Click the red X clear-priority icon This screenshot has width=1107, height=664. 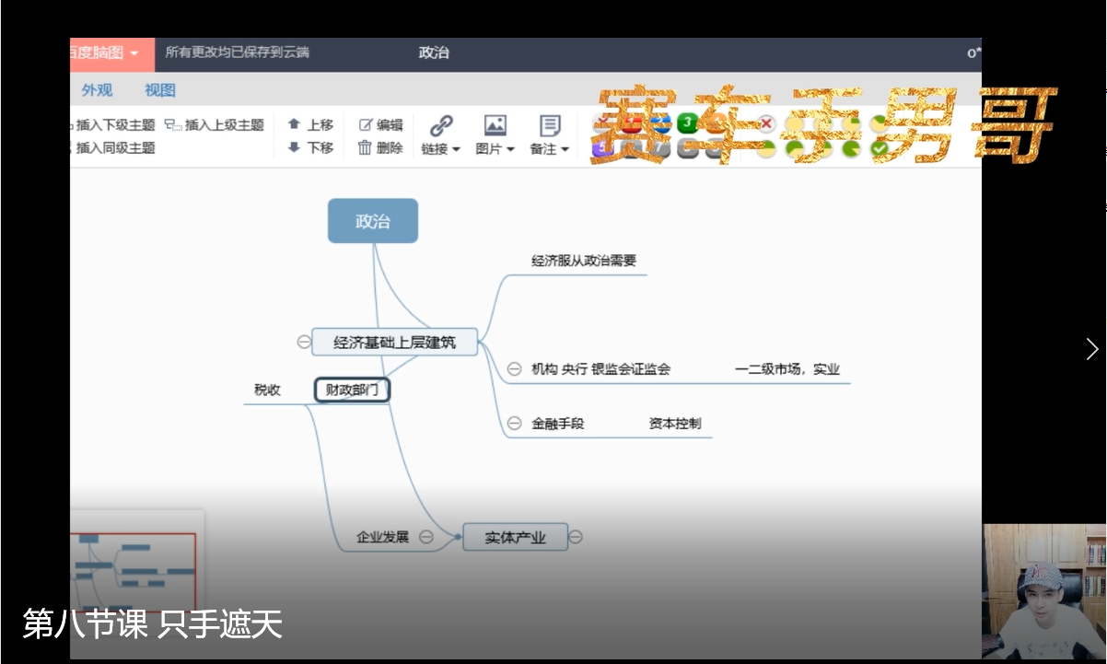pyautogui.click(x=765, y=123)
